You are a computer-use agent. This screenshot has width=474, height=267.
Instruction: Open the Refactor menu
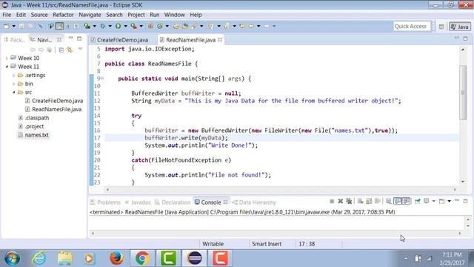point(63,15)
